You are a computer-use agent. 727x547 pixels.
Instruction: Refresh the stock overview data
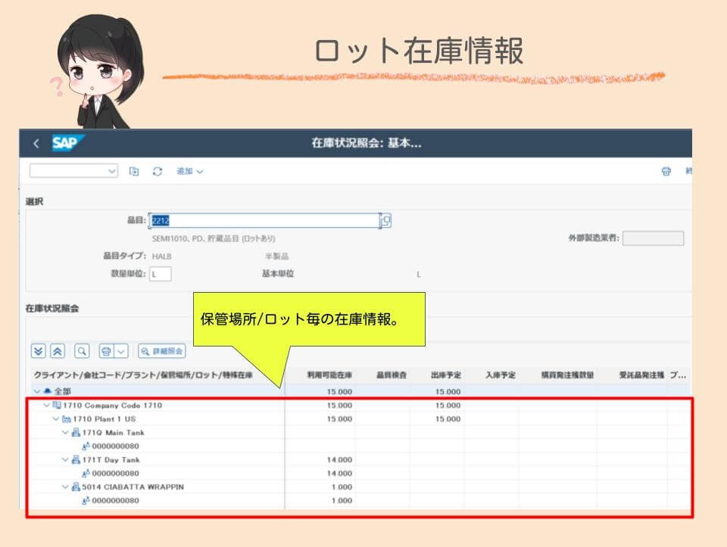click(156, 171)
